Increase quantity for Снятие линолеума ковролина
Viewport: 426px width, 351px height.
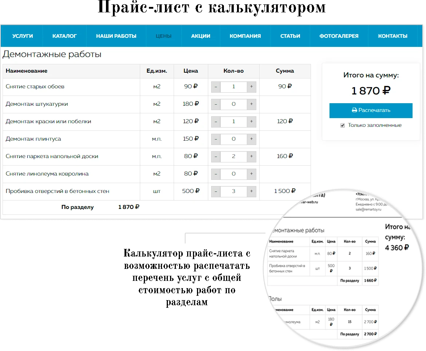coord(251,174)
